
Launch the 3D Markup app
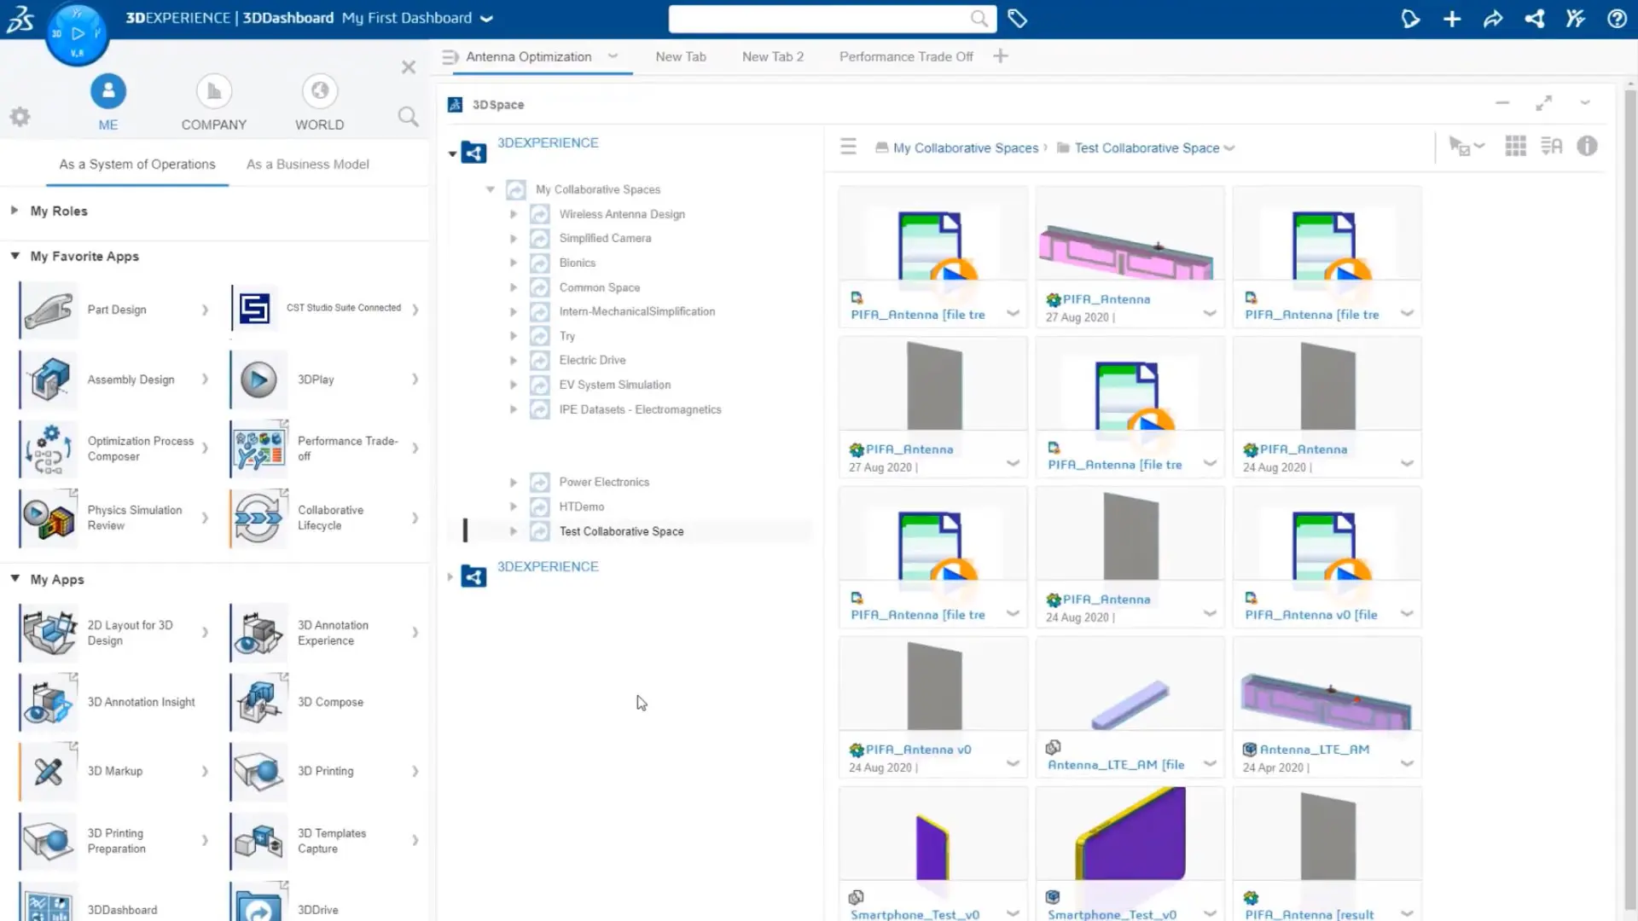49,771
